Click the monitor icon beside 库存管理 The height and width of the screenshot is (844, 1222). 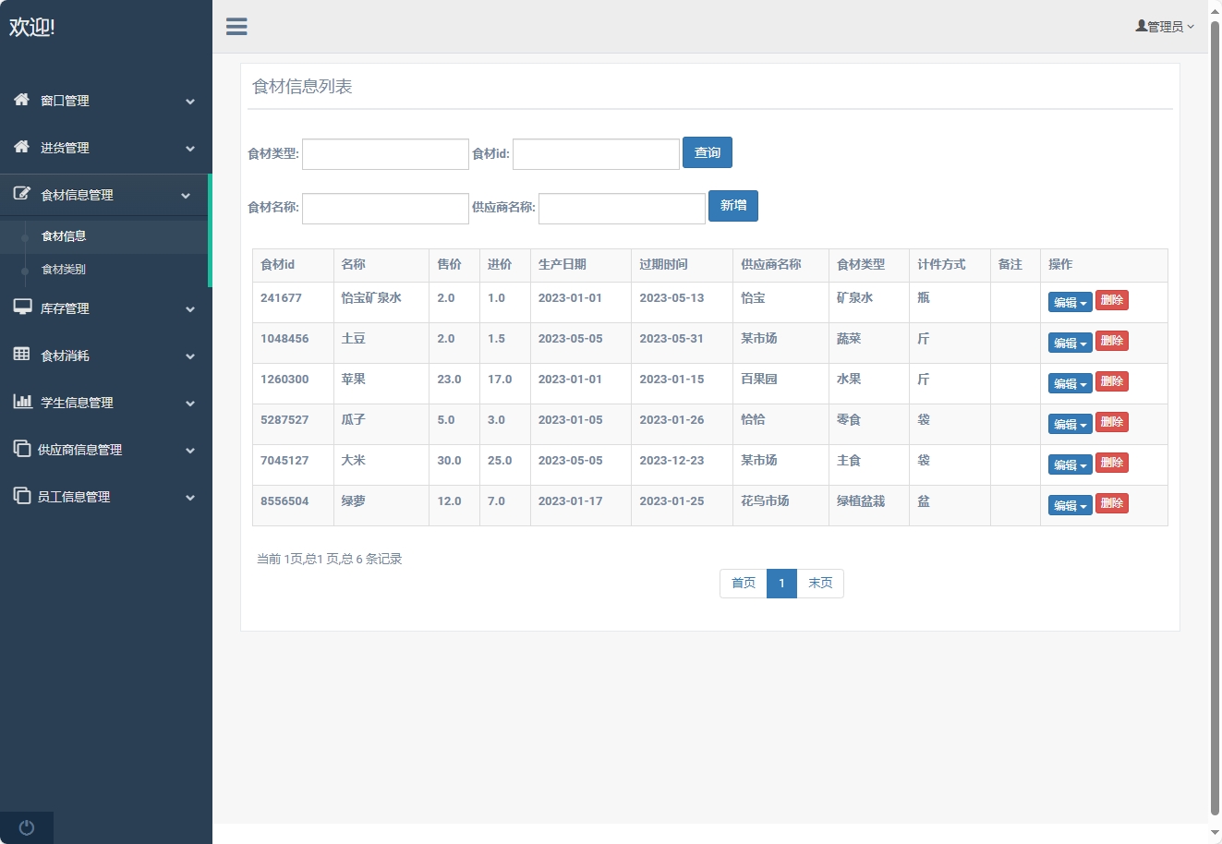coord(22,307)
